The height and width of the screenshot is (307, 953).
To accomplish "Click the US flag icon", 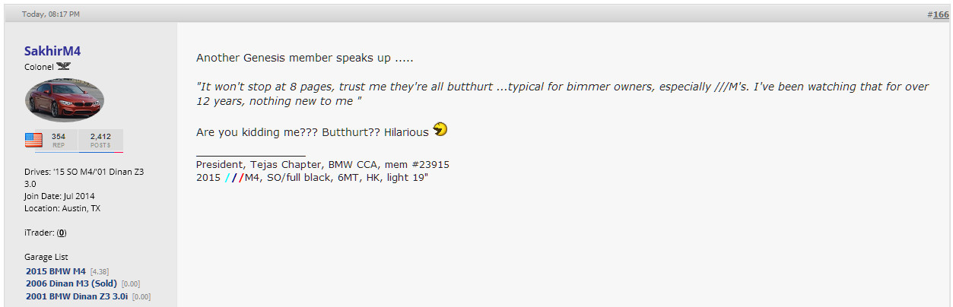I will coord(33,140).
